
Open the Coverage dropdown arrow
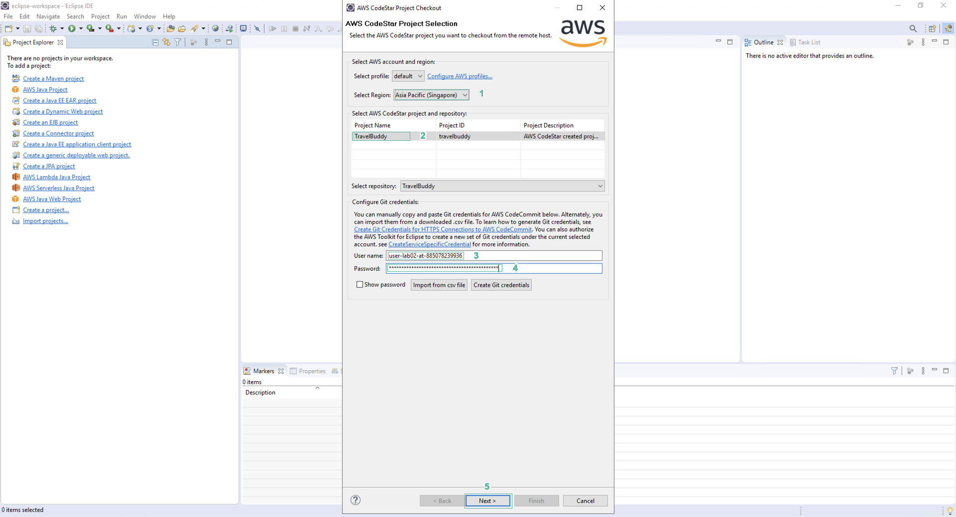click(100, 28)
